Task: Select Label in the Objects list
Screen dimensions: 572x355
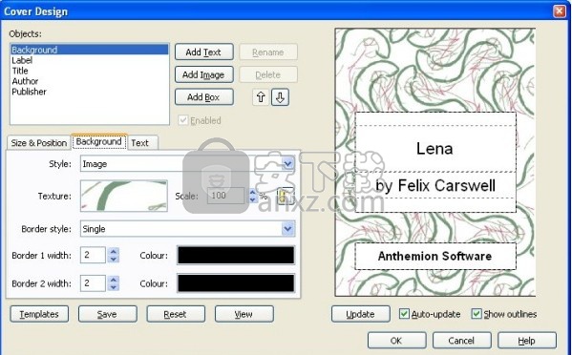Action: [x=90, y=60]
